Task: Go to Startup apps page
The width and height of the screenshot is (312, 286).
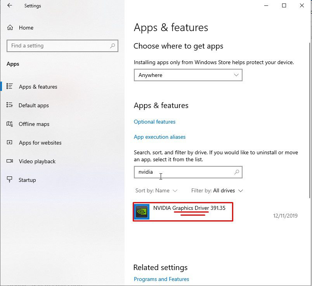Action: 27,180
